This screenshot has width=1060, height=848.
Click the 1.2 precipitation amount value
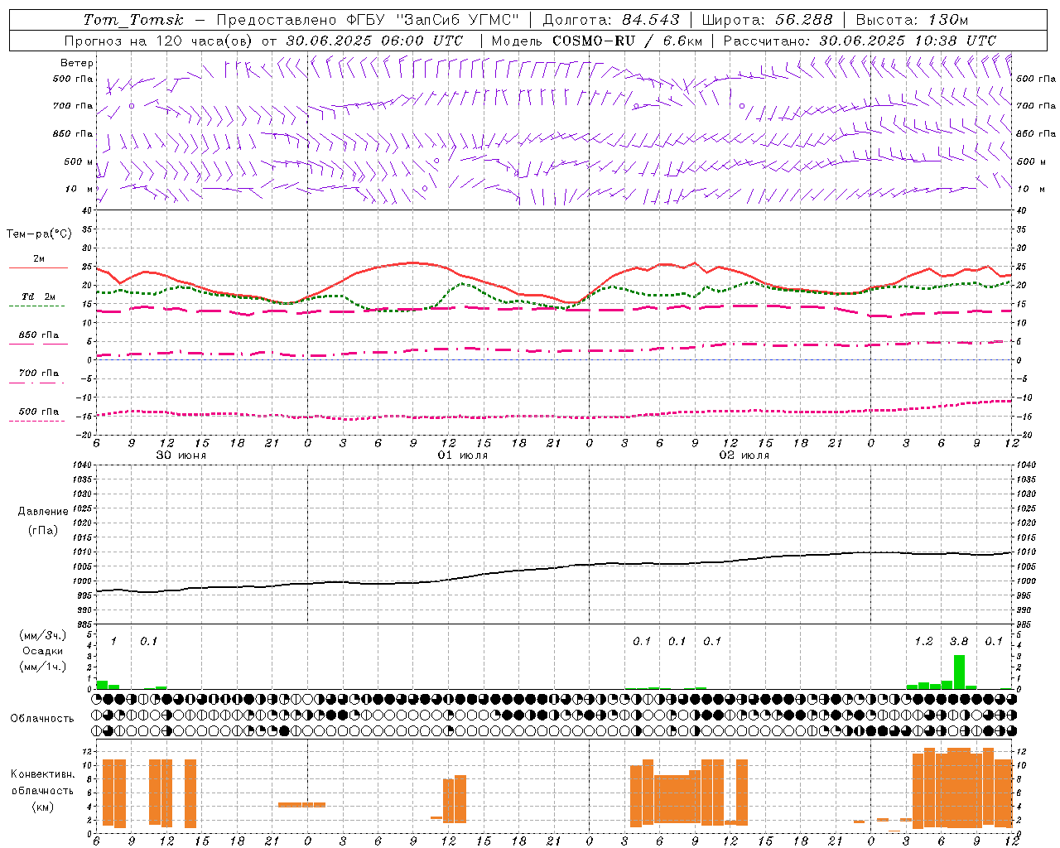[923, 642]
